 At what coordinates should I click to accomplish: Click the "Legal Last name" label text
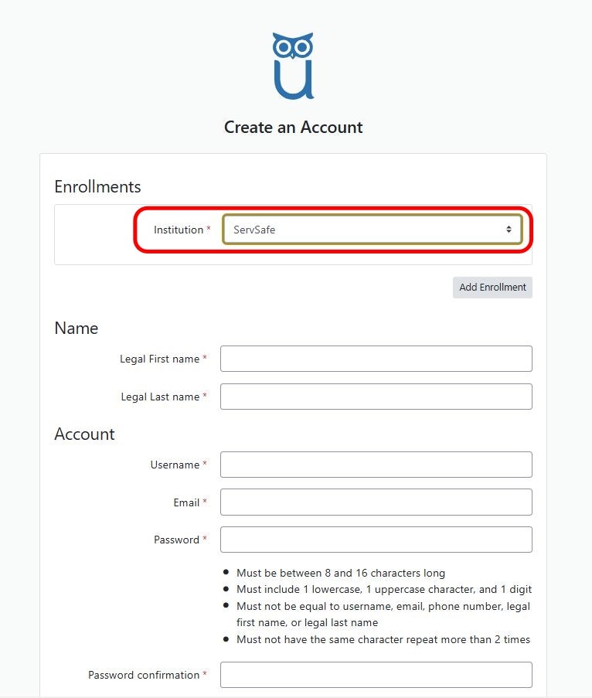point(160,397)
